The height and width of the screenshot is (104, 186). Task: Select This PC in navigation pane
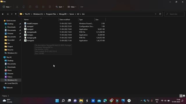[x=9, y=57]
